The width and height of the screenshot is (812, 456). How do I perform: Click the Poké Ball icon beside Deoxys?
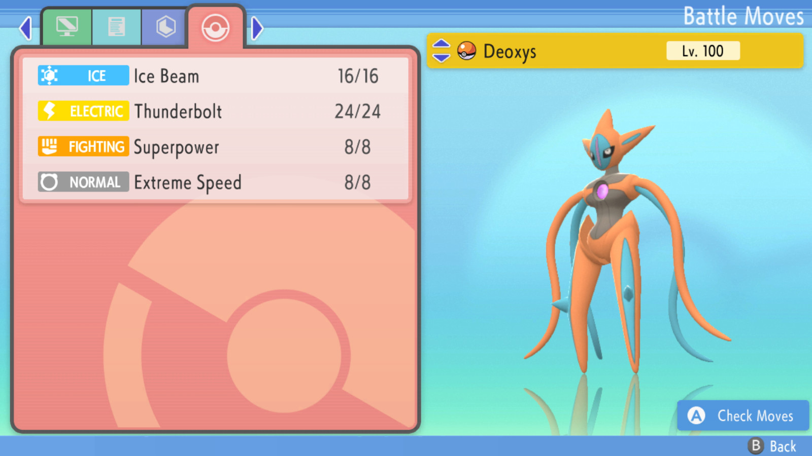pos(466,51)
